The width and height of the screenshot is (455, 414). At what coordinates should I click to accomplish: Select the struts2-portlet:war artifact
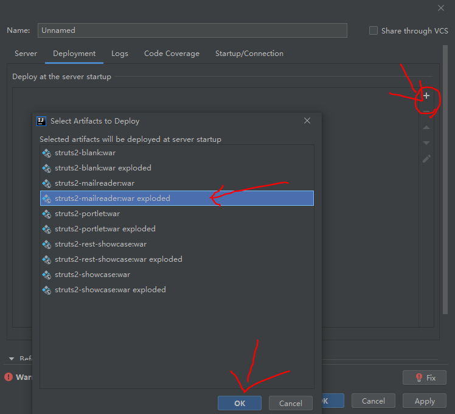pyautogui.click(x=177, y=214)
